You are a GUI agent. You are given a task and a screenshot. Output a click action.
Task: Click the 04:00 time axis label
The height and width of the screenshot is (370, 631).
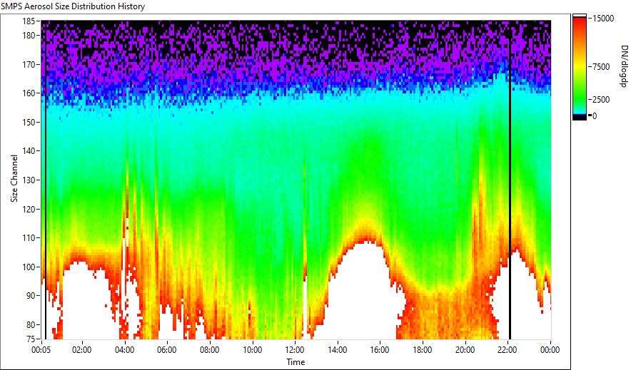coord(124,350)
